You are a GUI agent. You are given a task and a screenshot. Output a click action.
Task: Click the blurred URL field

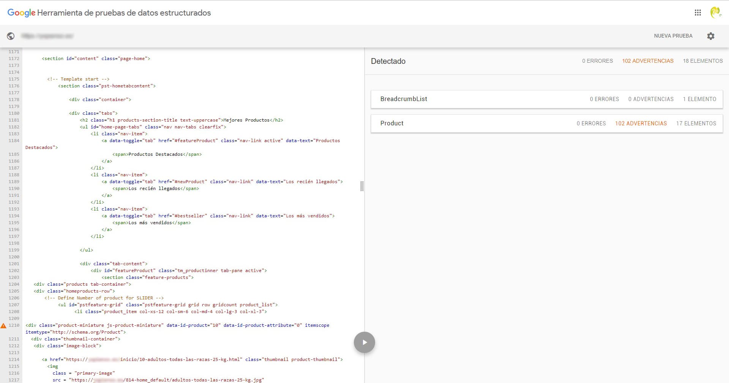tap(47, 36)
